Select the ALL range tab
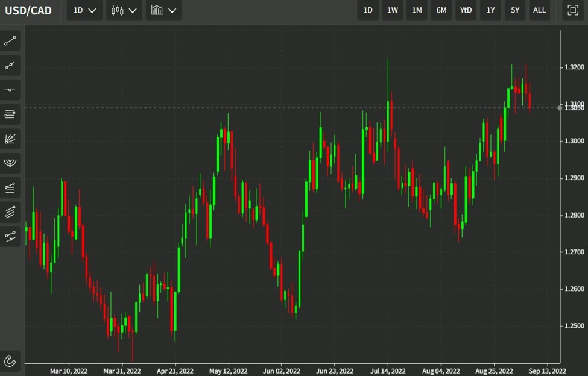 539,10
